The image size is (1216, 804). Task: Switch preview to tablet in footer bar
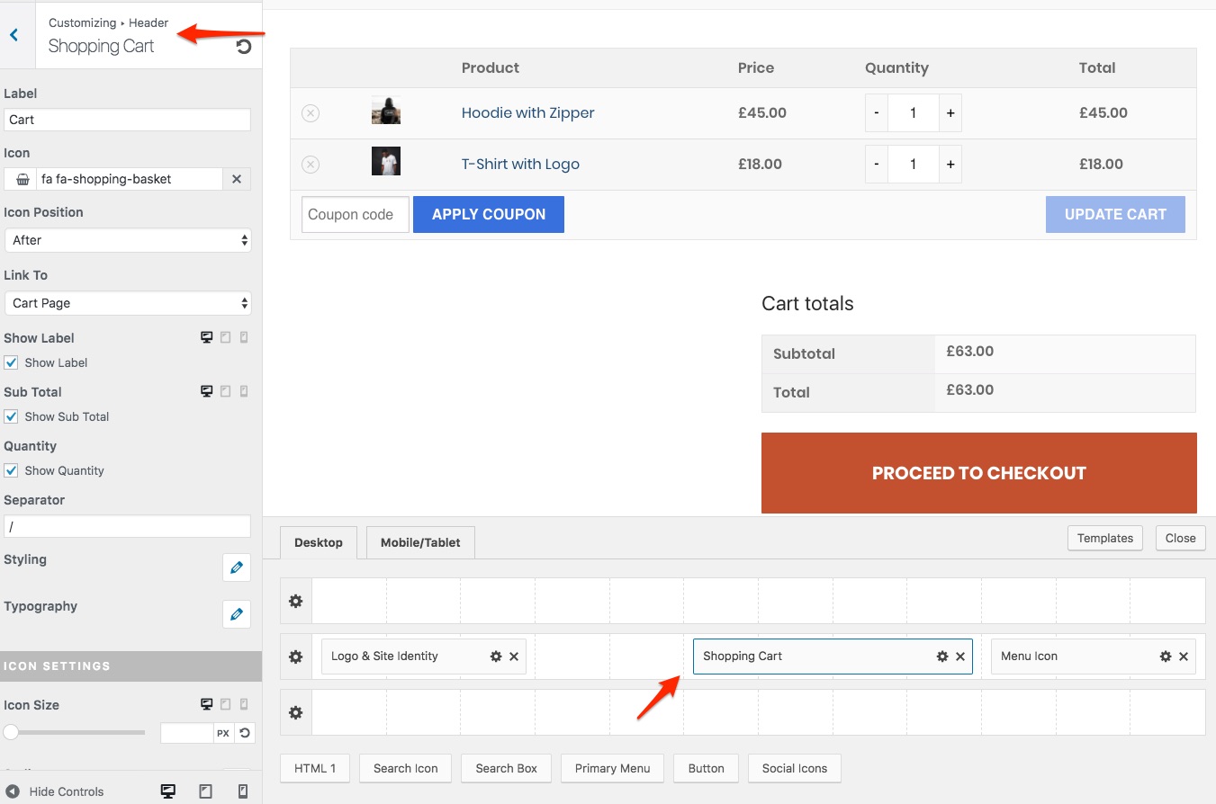coord(205,791)
